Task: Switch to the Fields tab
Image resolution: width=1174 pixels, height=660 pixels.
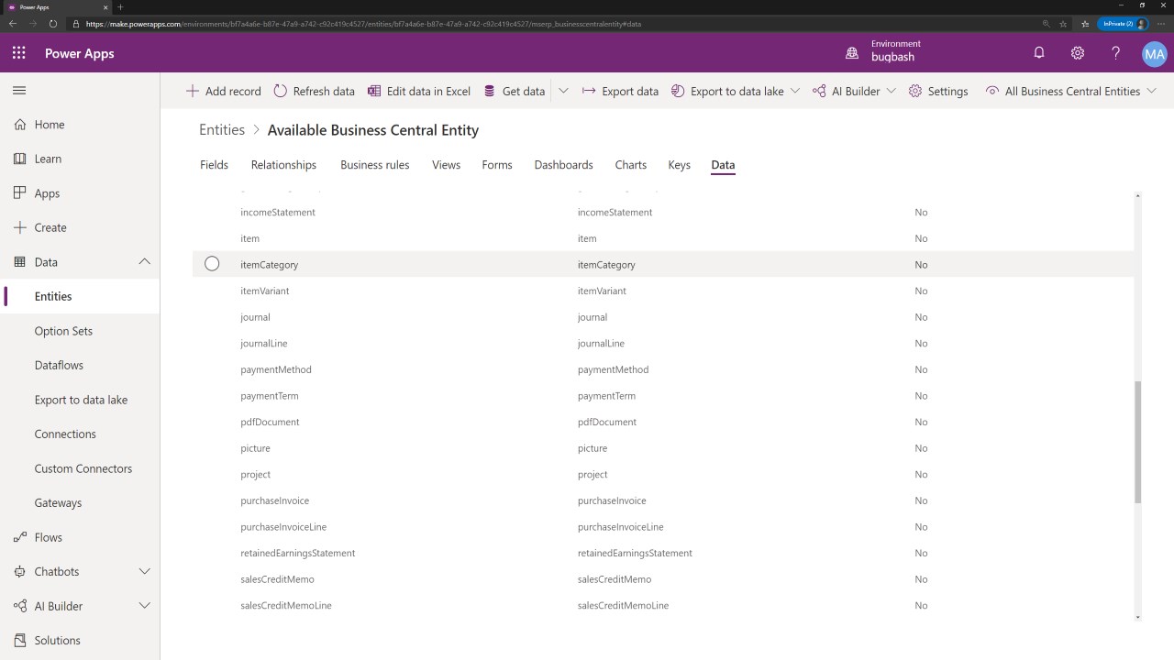Action: coord(214,165)
